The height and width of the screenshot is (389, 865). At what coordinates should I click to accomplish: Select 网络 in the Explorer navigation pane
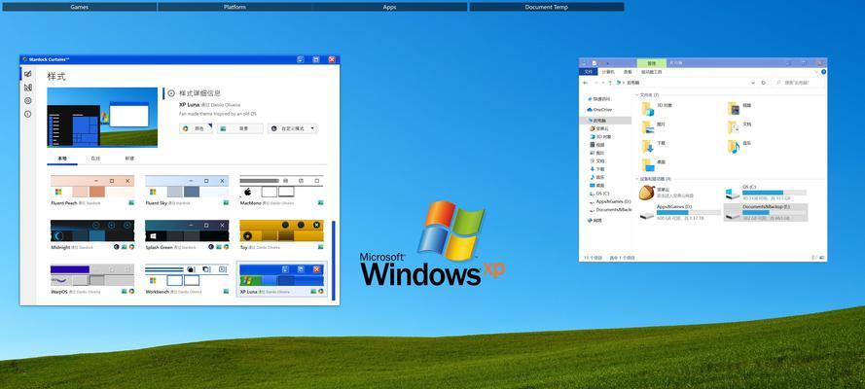(595, 220)
